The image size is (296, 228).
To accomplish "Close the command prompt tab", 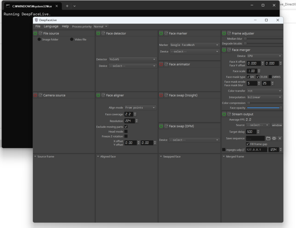I will (x=57, y=6).
